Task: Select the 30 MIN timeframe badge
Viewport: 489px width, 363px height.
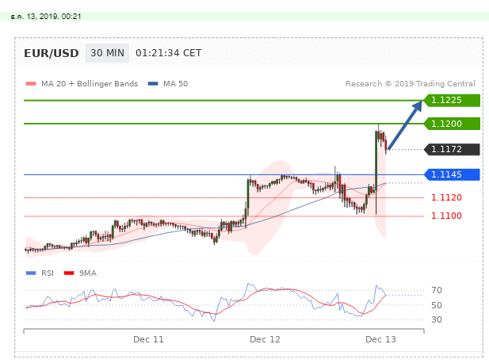Action: (107, 53)
